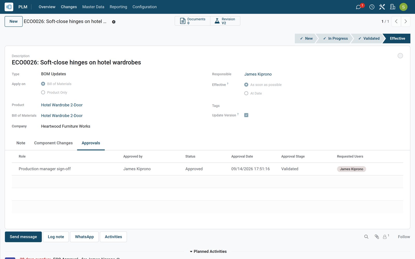This screenshot has height=259, width=415.
Task: Open the Changes menu
Action: pos(69,7)
